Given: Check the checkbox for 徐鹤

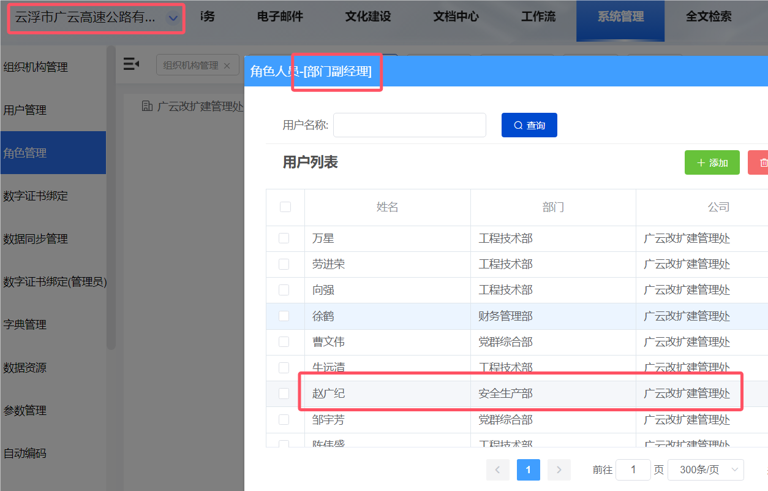Looking at the screenshot, I should (x=284, y=316).
